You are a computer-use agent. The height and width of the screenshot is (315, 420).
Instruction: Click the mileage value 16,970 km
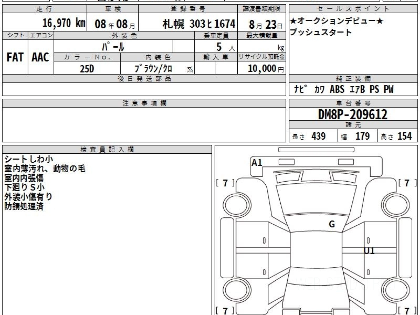coord(64,23)
